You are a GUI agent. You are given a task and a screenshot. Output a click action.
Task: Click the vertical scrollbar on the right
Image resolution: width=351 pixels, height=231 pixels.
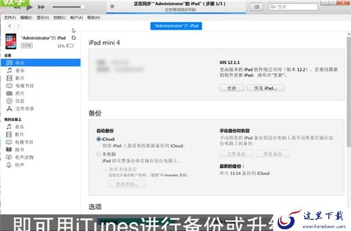point(349,92)
